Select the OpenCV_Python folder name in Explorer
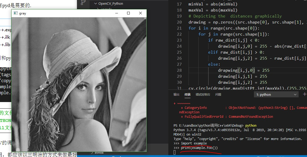 click(x=111, y=3)
